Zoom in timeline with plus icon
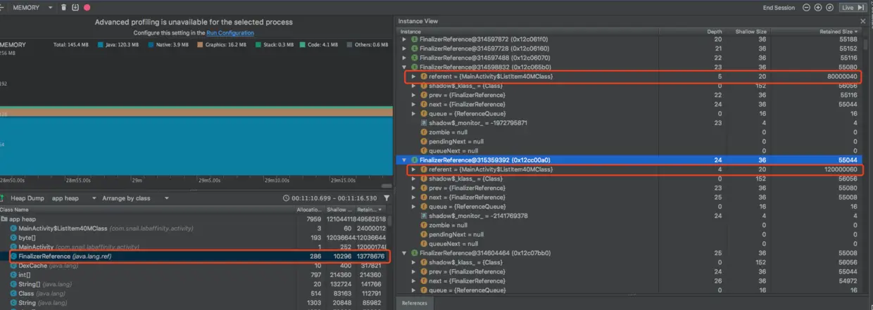873x310 pixels. 818,7
